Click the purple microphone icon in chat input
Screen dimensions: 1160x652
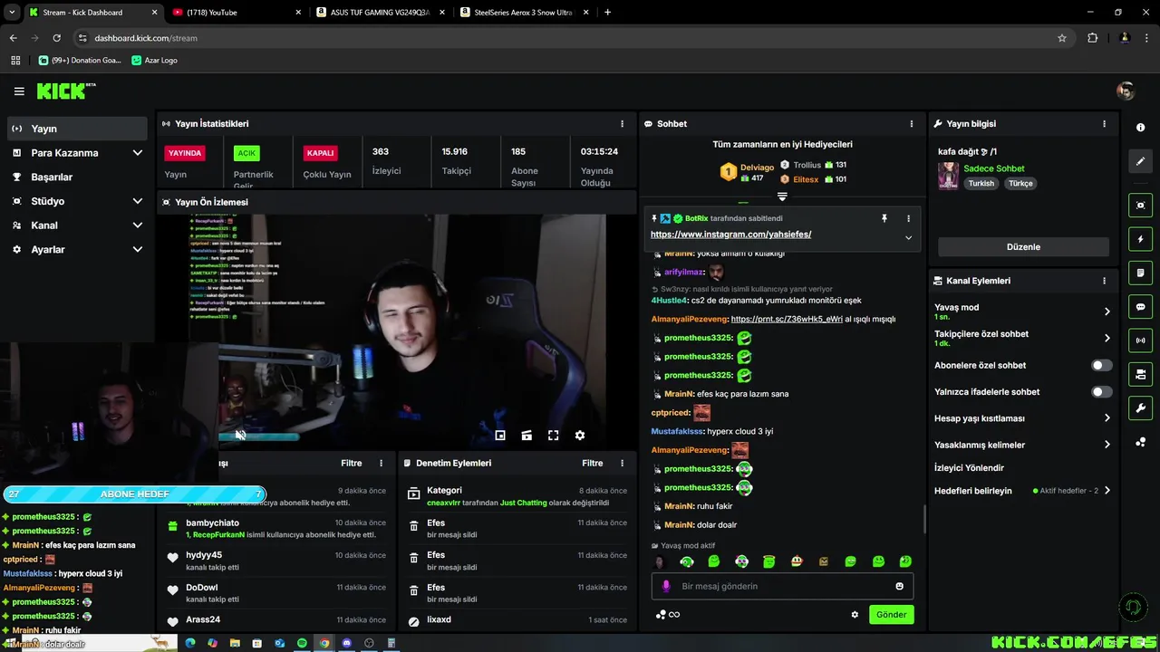pyautogui.click(x=666, y=586)
